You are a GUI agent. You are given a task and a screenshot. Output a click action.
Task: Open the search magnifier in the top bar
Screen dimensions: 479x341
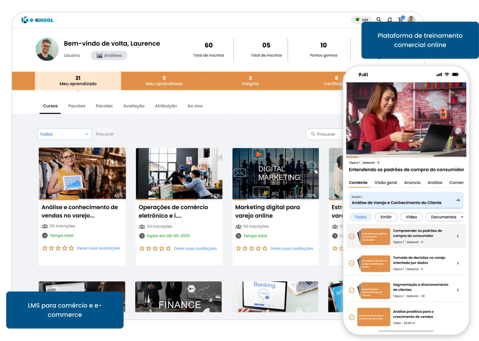click(378, 20)
